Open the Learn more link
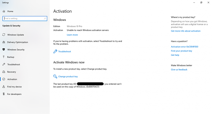The width and height of the screenshot is (212, 114). (x=72, y=35)
